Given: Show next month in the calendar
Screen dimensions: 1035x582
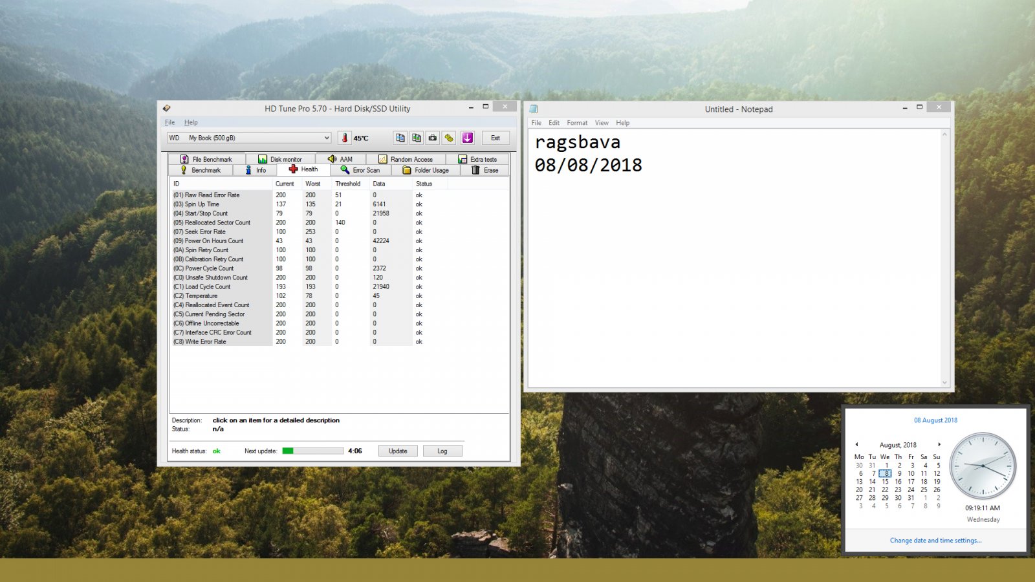Looking at the screenshot, I should point(939,444).
